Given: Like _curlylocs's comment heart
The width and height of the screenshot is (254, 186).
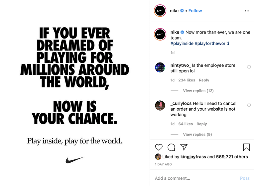Looking at the screenshot, I should coord(249,105).
